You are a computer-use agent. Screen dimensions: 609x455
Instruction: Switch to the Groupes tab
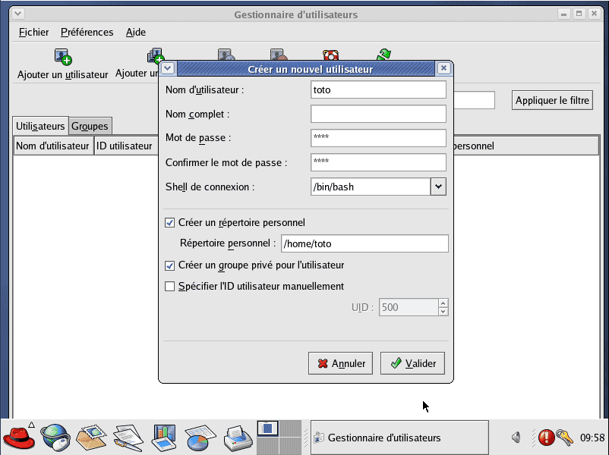point(90,126)
